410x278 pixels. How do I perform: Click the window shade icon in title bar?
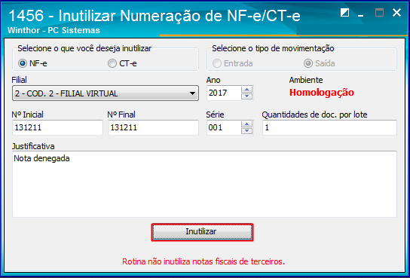344,12
